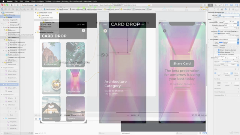Open the build warning indicator in activity bar
This screenshot has height=135, width=240.
click(150, 5)
